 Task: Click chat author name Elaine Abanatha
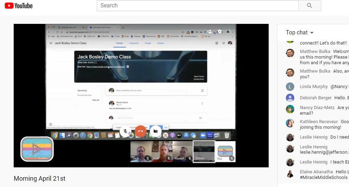coord(316,172)
